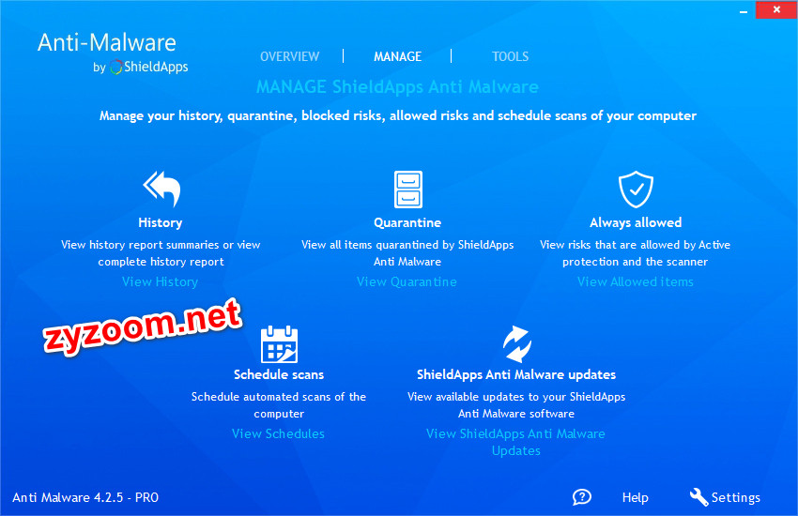Click the Anti Malware 4.2.5 - PRO version text

(85, 497)
